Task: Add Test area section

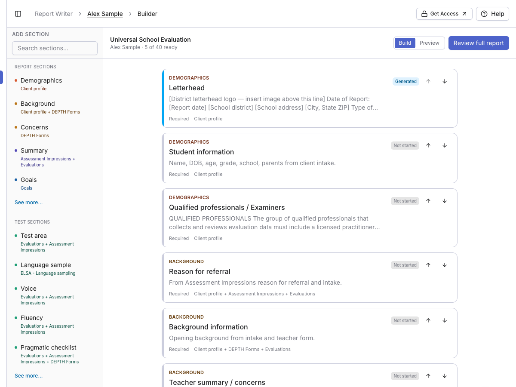Action: pyautogui.click(x=55, y=242)
